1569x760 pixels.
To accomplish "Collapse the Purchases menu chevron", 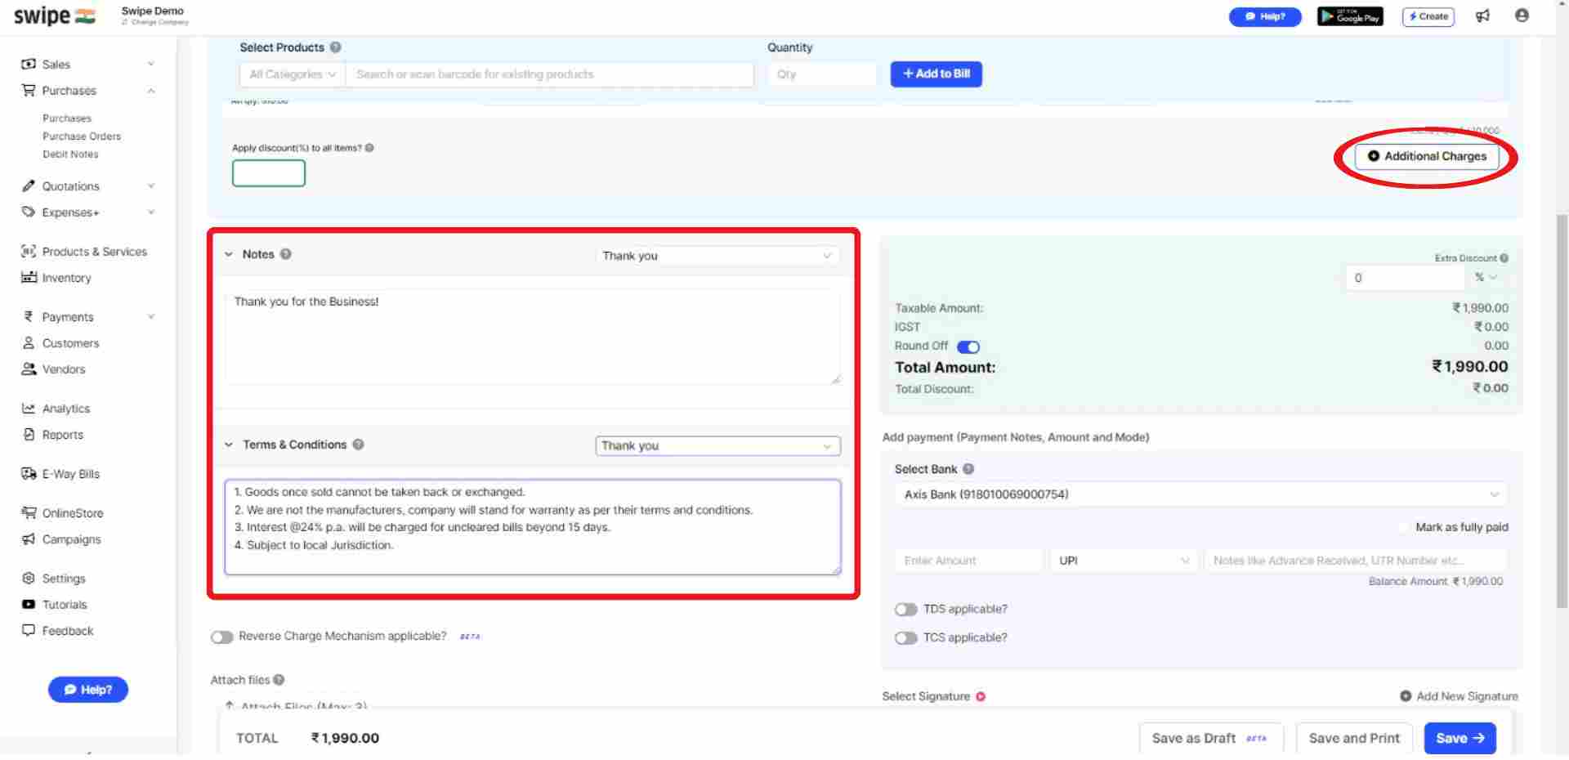I will tap(151, 90).
